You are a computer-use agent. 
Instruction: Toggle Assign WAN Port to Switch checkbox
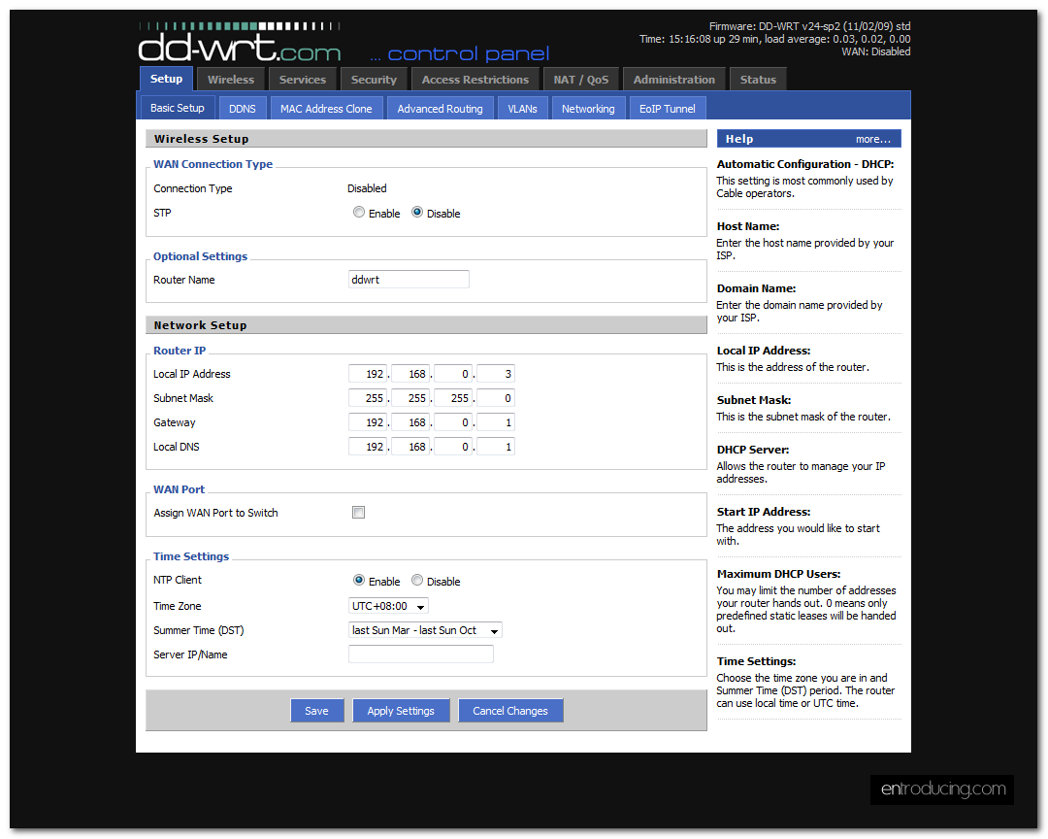(x=358, y=513)
